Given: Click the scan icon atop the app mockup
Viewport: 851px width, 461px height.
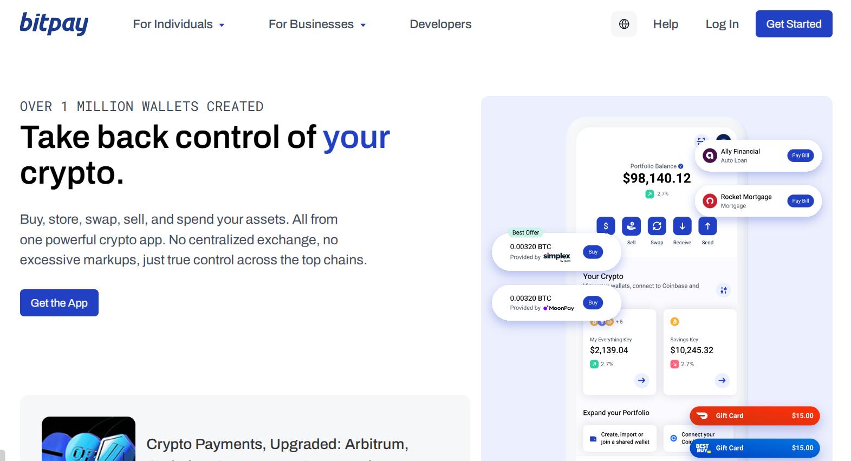Looking at the screenshot, I should [701, 140].
